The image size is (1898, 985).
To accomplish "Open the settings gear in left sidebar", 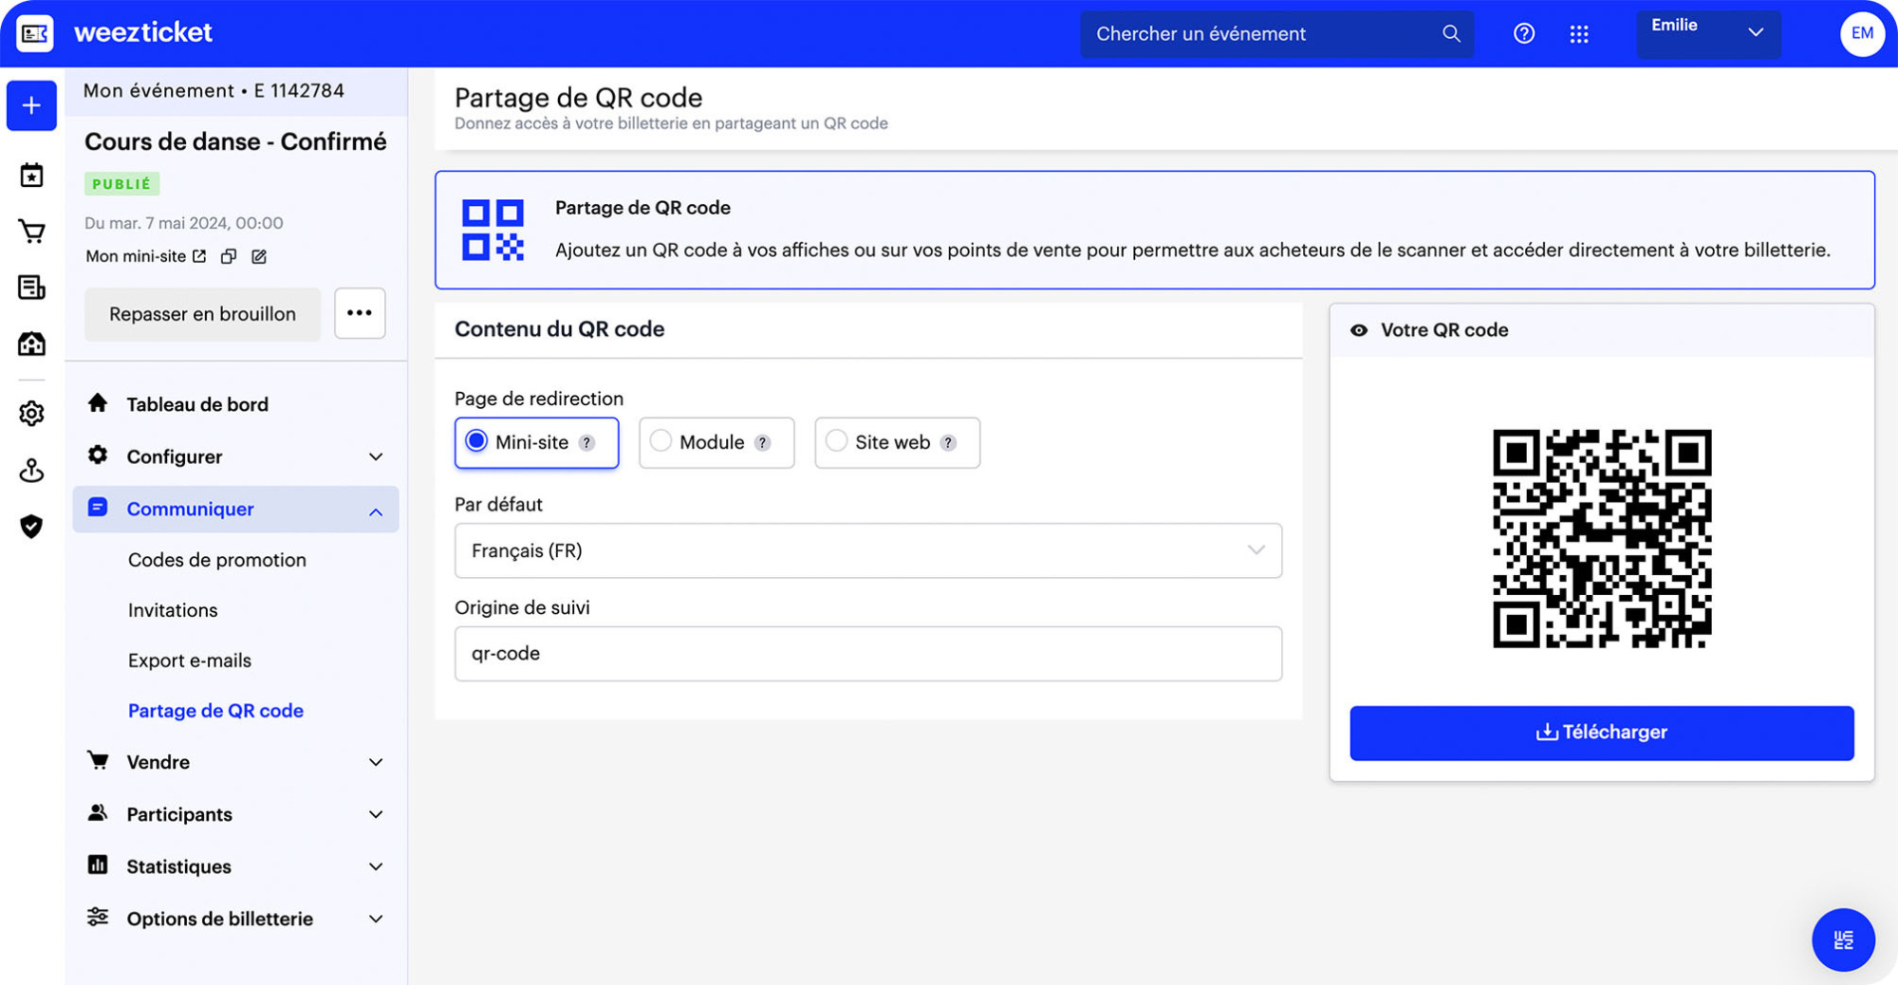I will pyautogui.click(x=31, y=414).
